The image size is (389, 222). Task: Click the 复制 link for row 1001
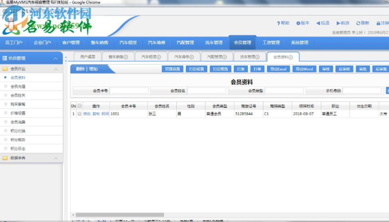(x=96, y=113)
